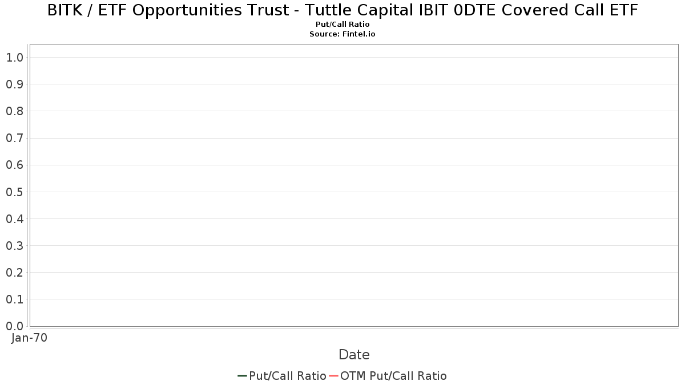This screenshot has width=685, height=385.
Task: Click the Put/Call Ratio subtitle under title
Action: (x=342, y=25)
